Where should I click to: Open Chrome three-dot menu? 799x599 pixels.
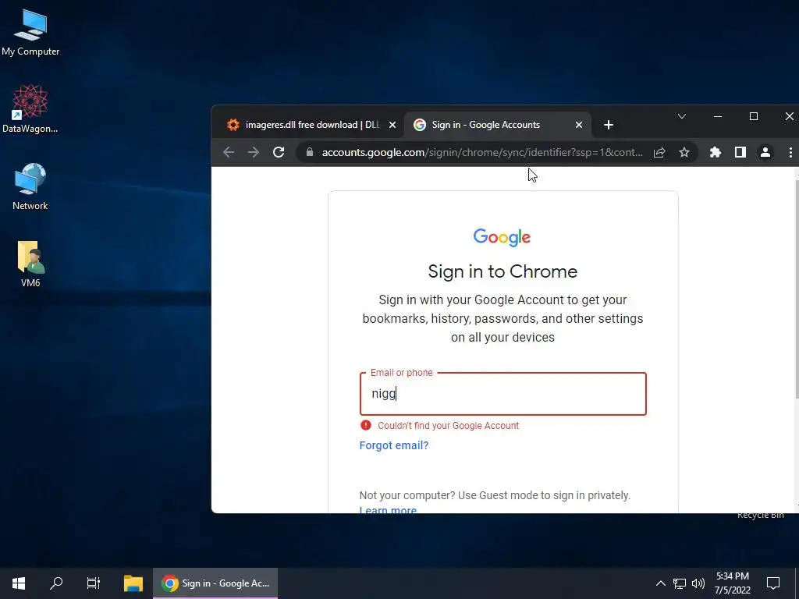[x=790, y=152]
